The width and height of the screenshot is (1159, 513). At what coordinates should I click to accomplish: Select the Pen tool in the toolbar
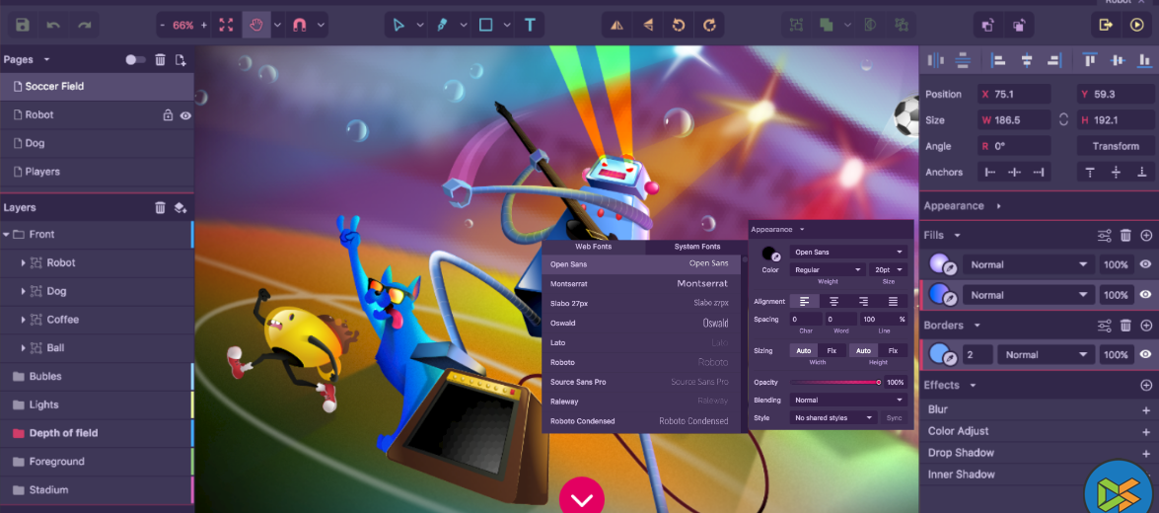pyautogui.click(x=443, y=25)
